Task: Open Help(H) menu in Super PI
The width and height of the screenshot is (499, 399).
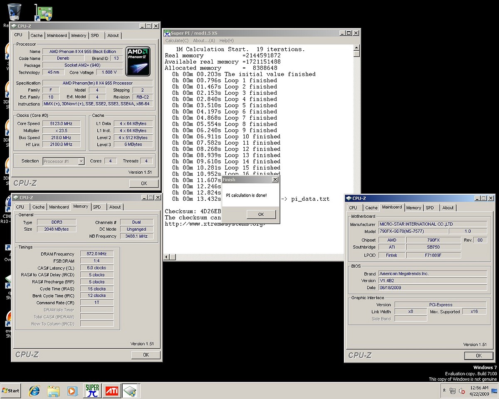Action: point(227,41)
